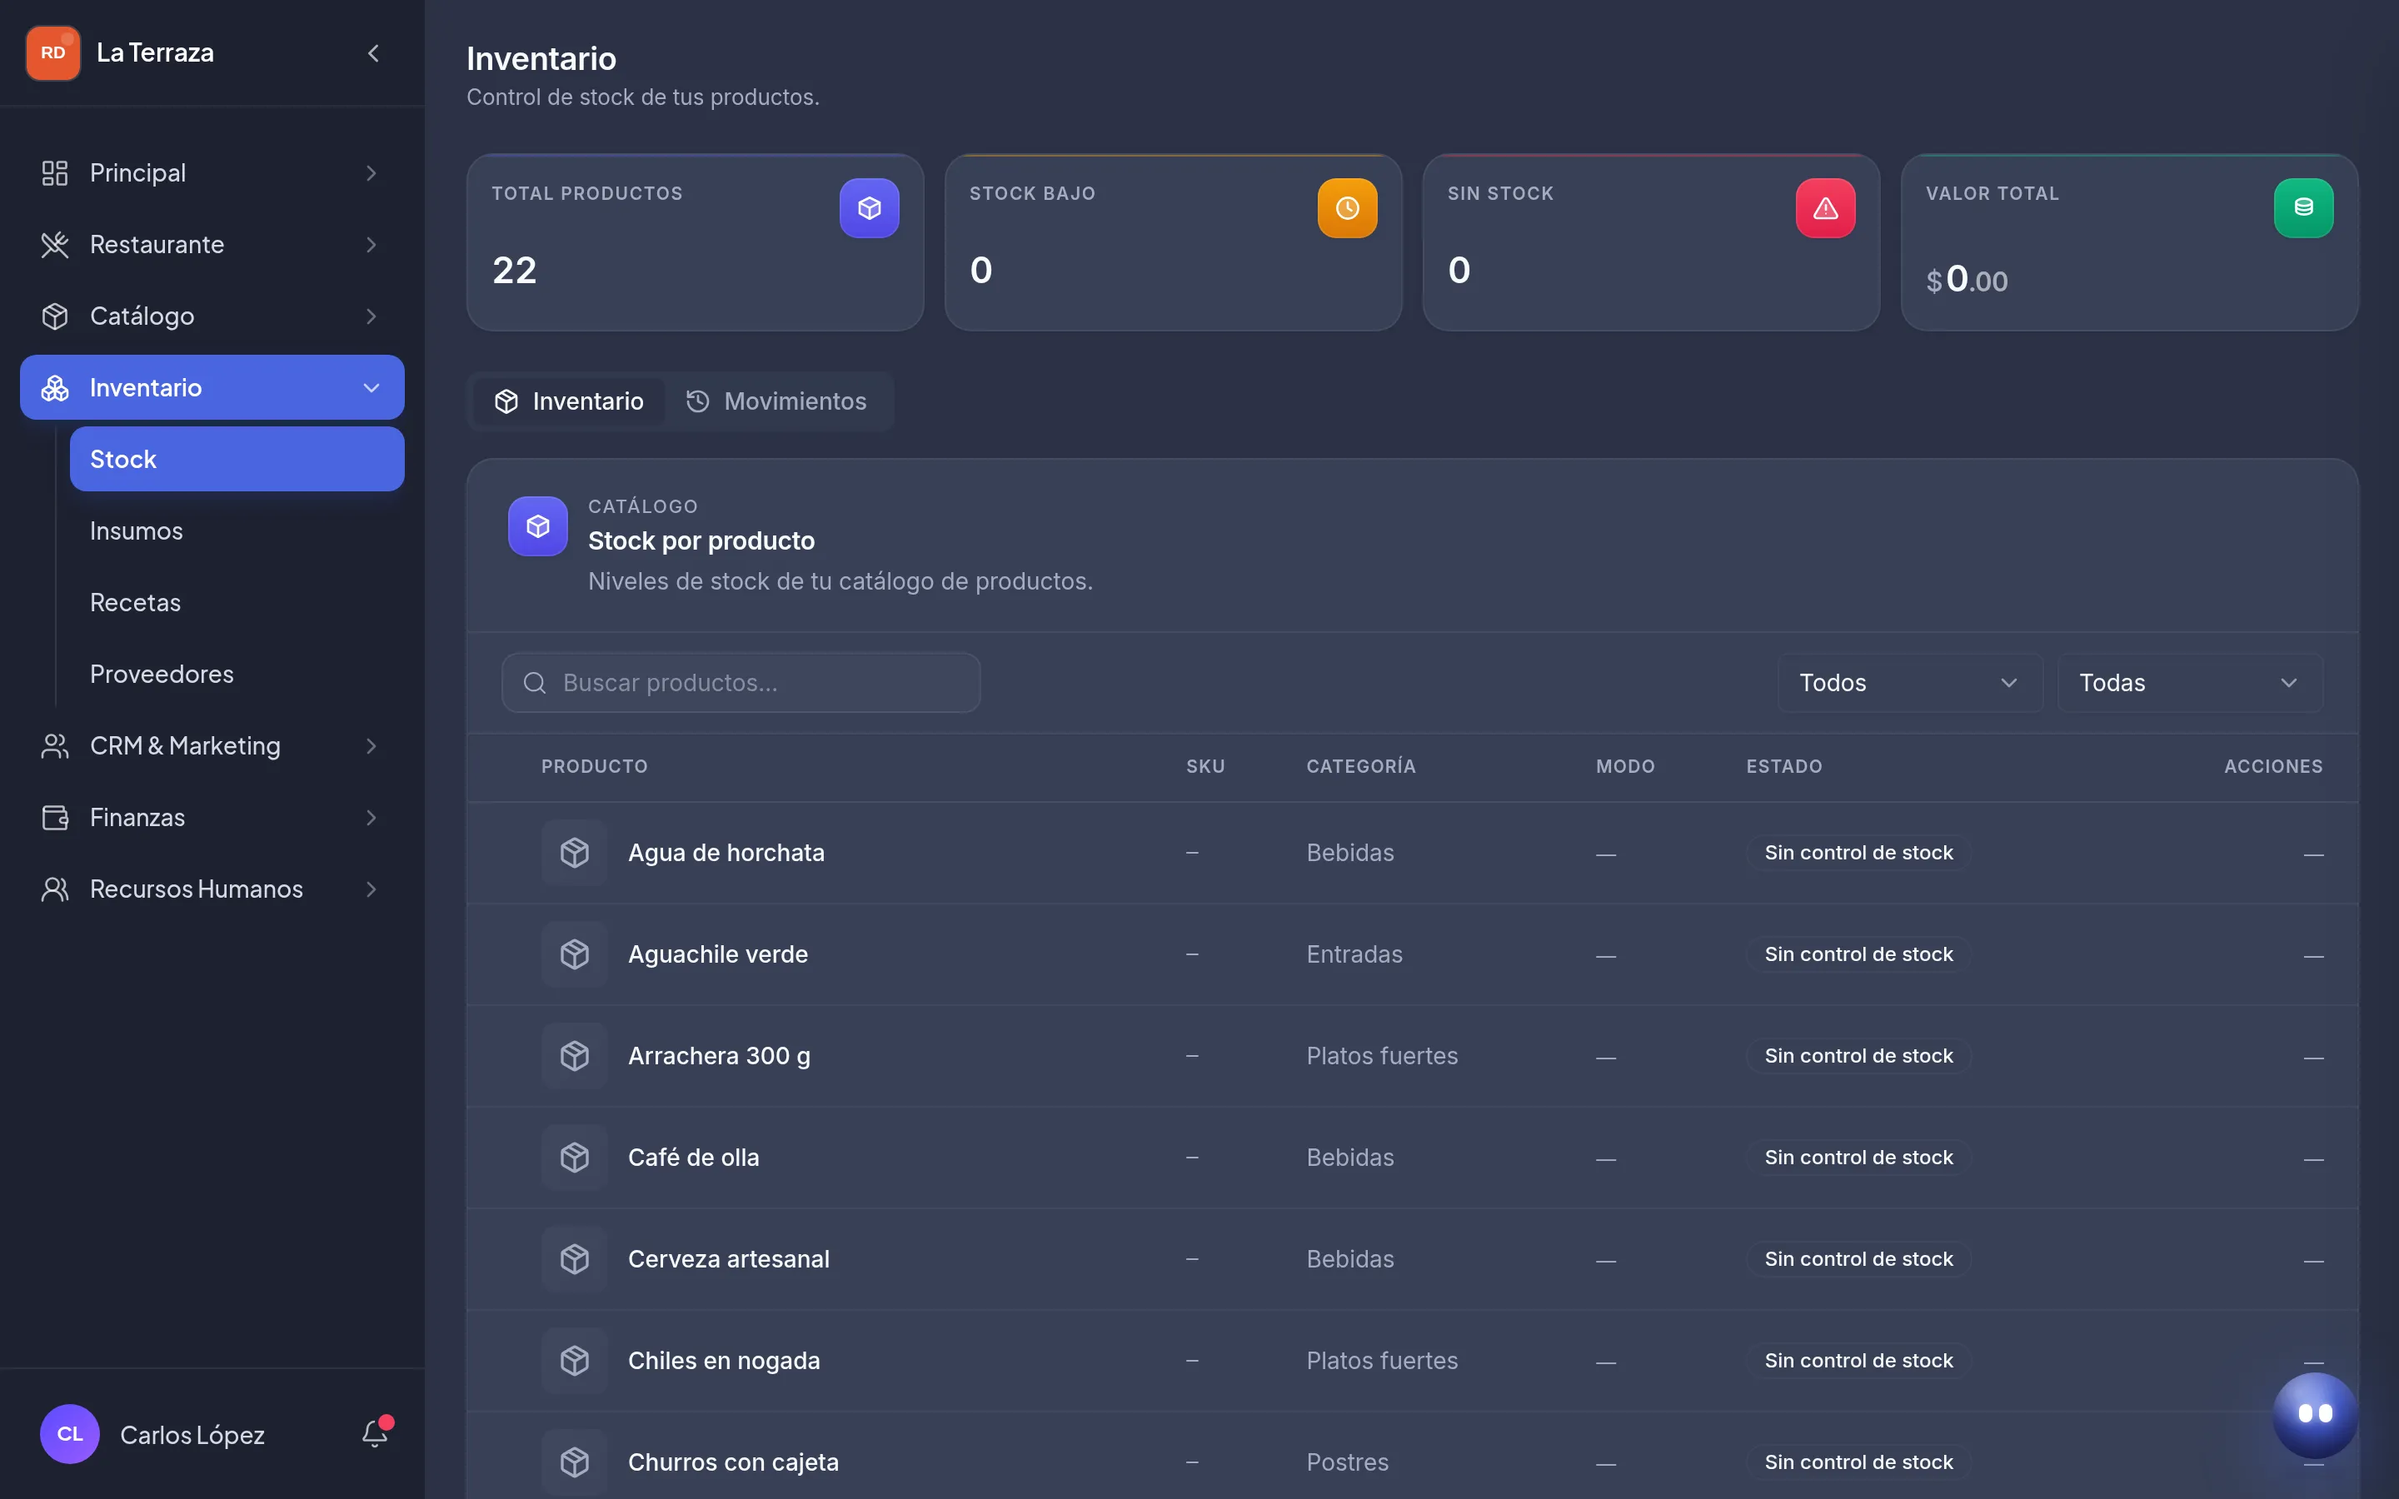The height and width of the screenshot is (1499, 2399).
Task: Open Stock submenu item
Action: [237, 459]
